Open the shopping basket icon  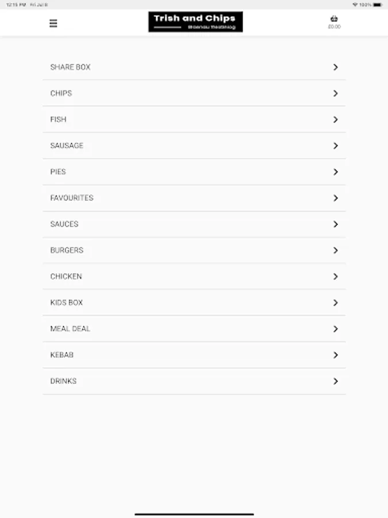(x=334, y=19)
